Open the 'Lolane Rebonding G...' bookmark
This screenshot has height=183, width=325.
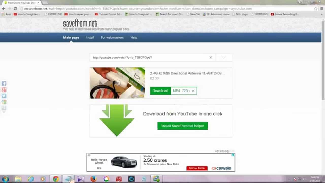coord(285,14)
